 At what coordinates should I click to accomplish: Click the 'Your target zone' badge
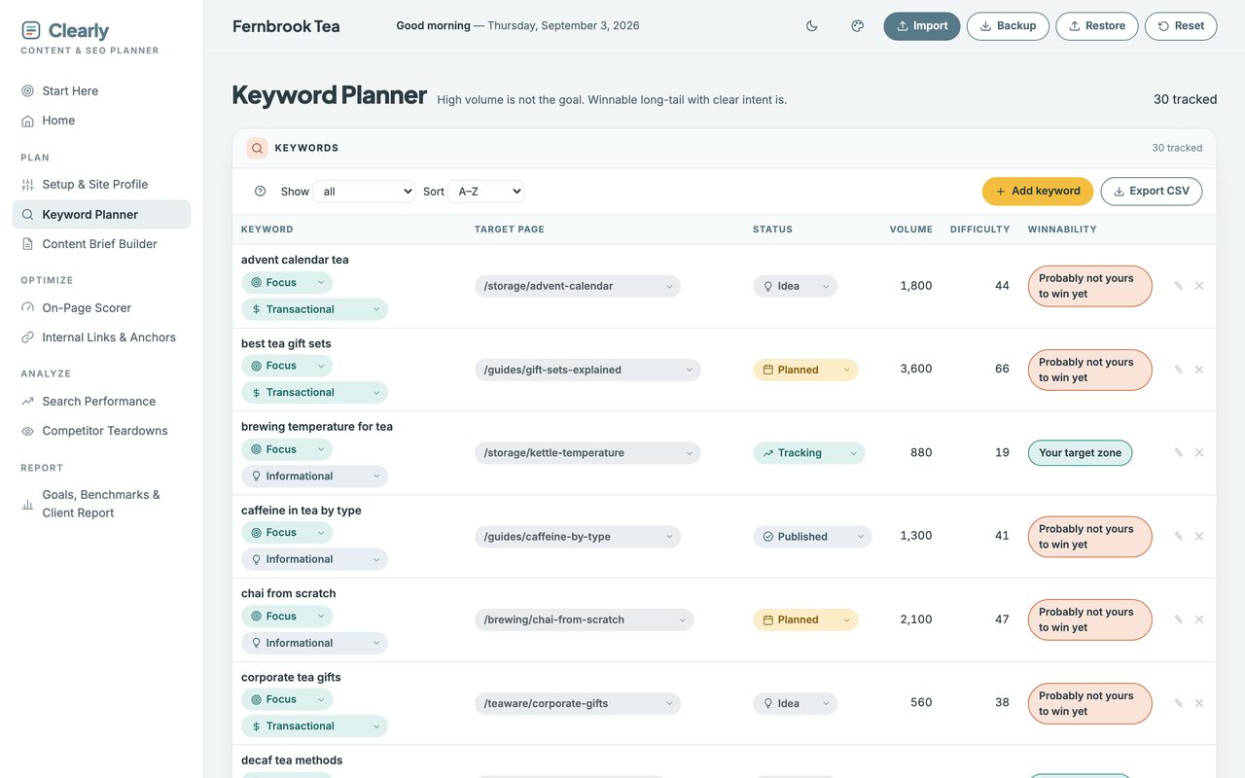(x=1080, y=453)
